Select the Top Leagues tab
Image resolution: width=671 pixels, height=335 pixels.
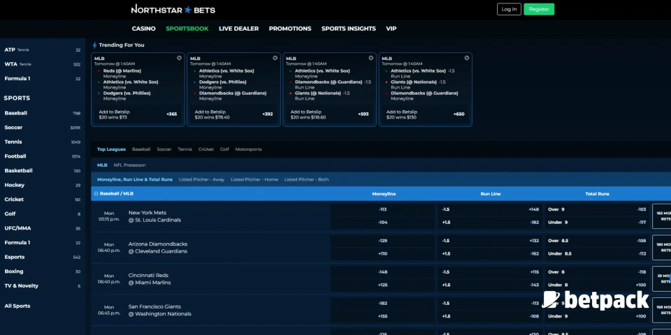pyautogui.click(x=111, y=149)
